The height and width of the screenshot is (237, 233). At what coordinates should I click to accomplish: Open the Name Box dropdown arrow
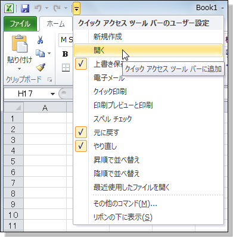pyautogui.click(x=52, y=94)
